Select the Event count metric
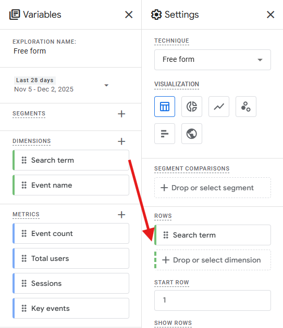 click(x=71, y=233)
